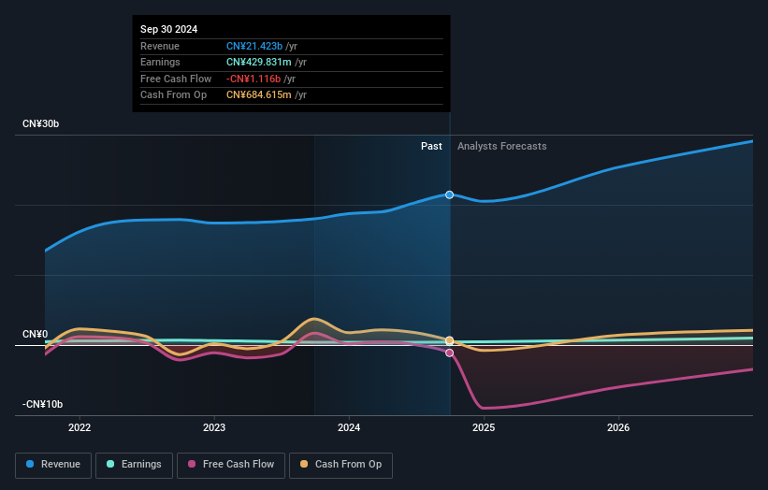Click the 2023 x-axis label
The height and width of the screenshot is (490, 768).
point(214,427)
